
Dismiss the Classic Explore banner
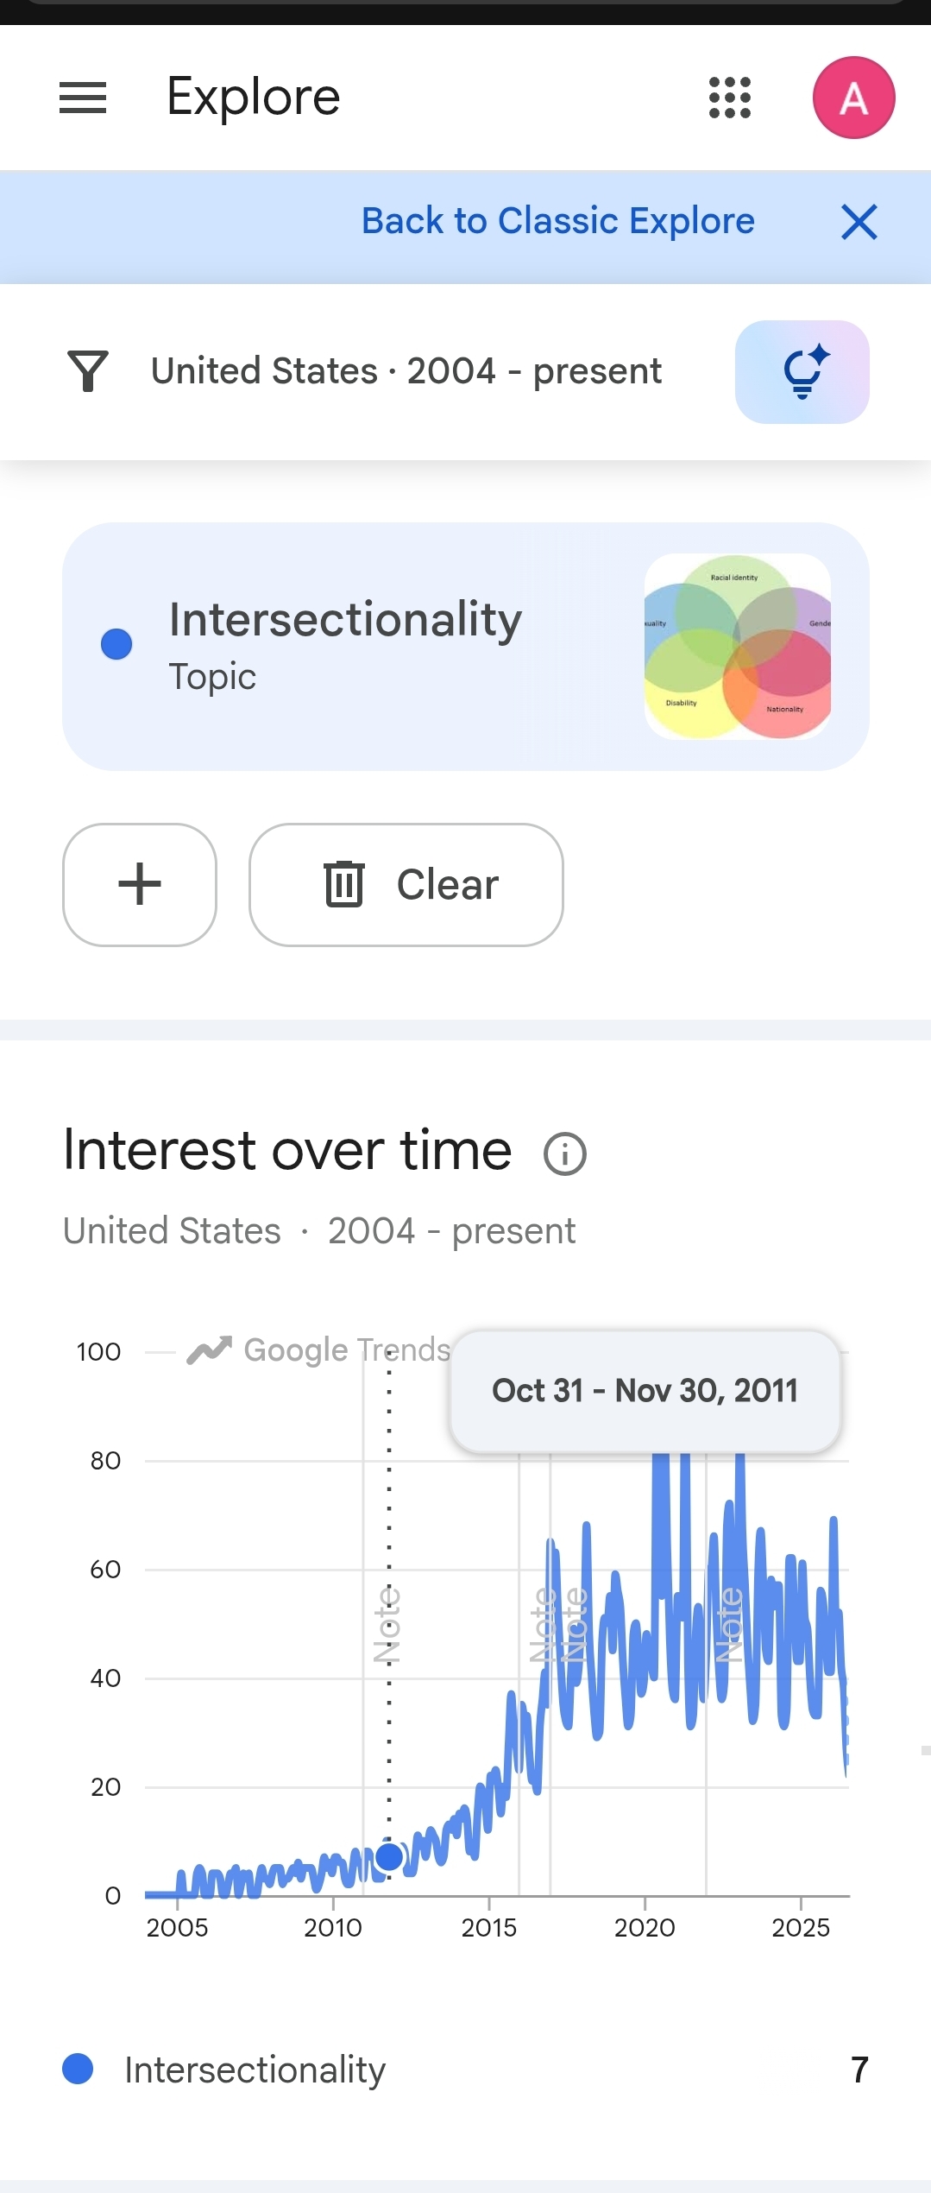pyautogui.click(x=859, y=222)
